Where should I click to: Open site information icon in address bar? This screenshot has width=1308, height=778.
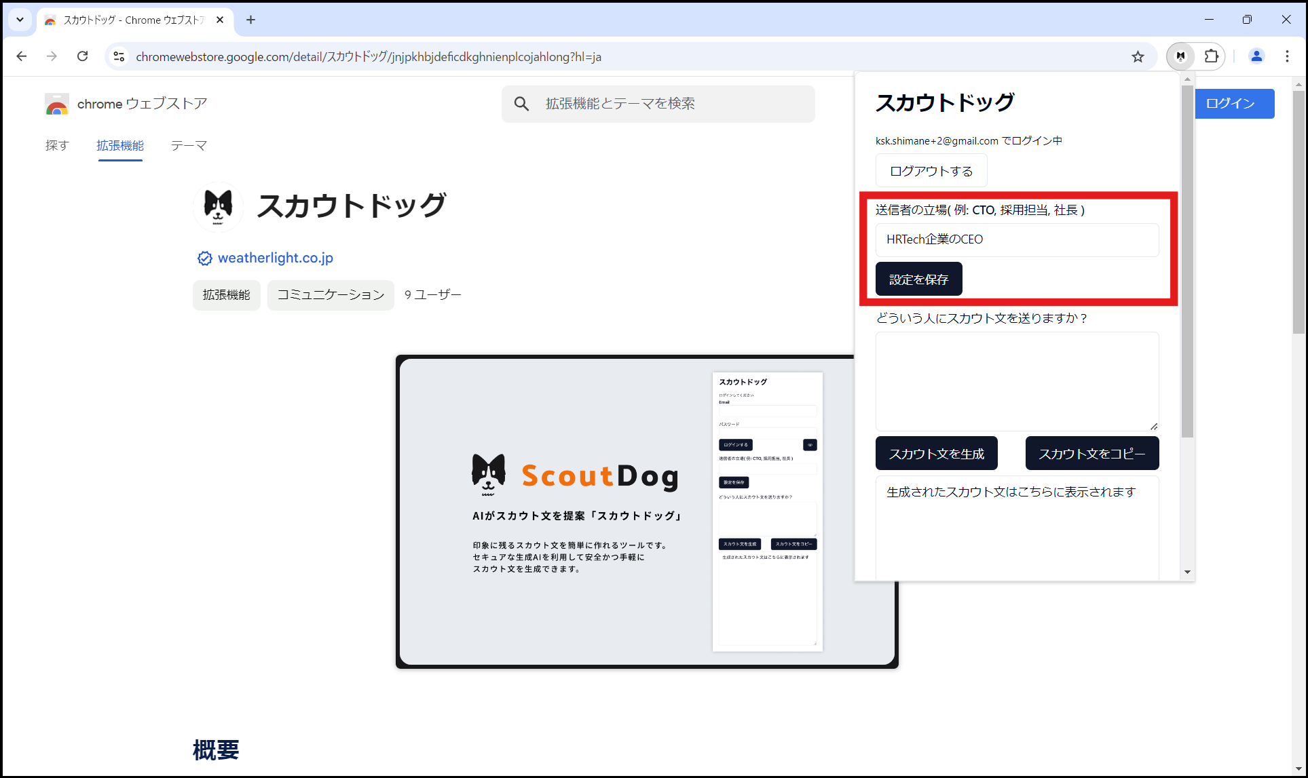[119, 56]
